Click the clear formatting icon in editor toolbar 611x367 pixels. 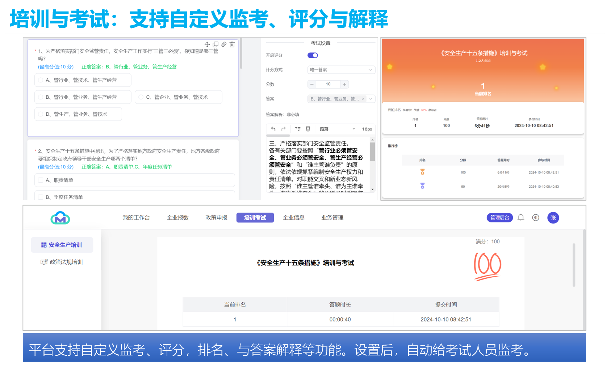click(x=308, y=129)
